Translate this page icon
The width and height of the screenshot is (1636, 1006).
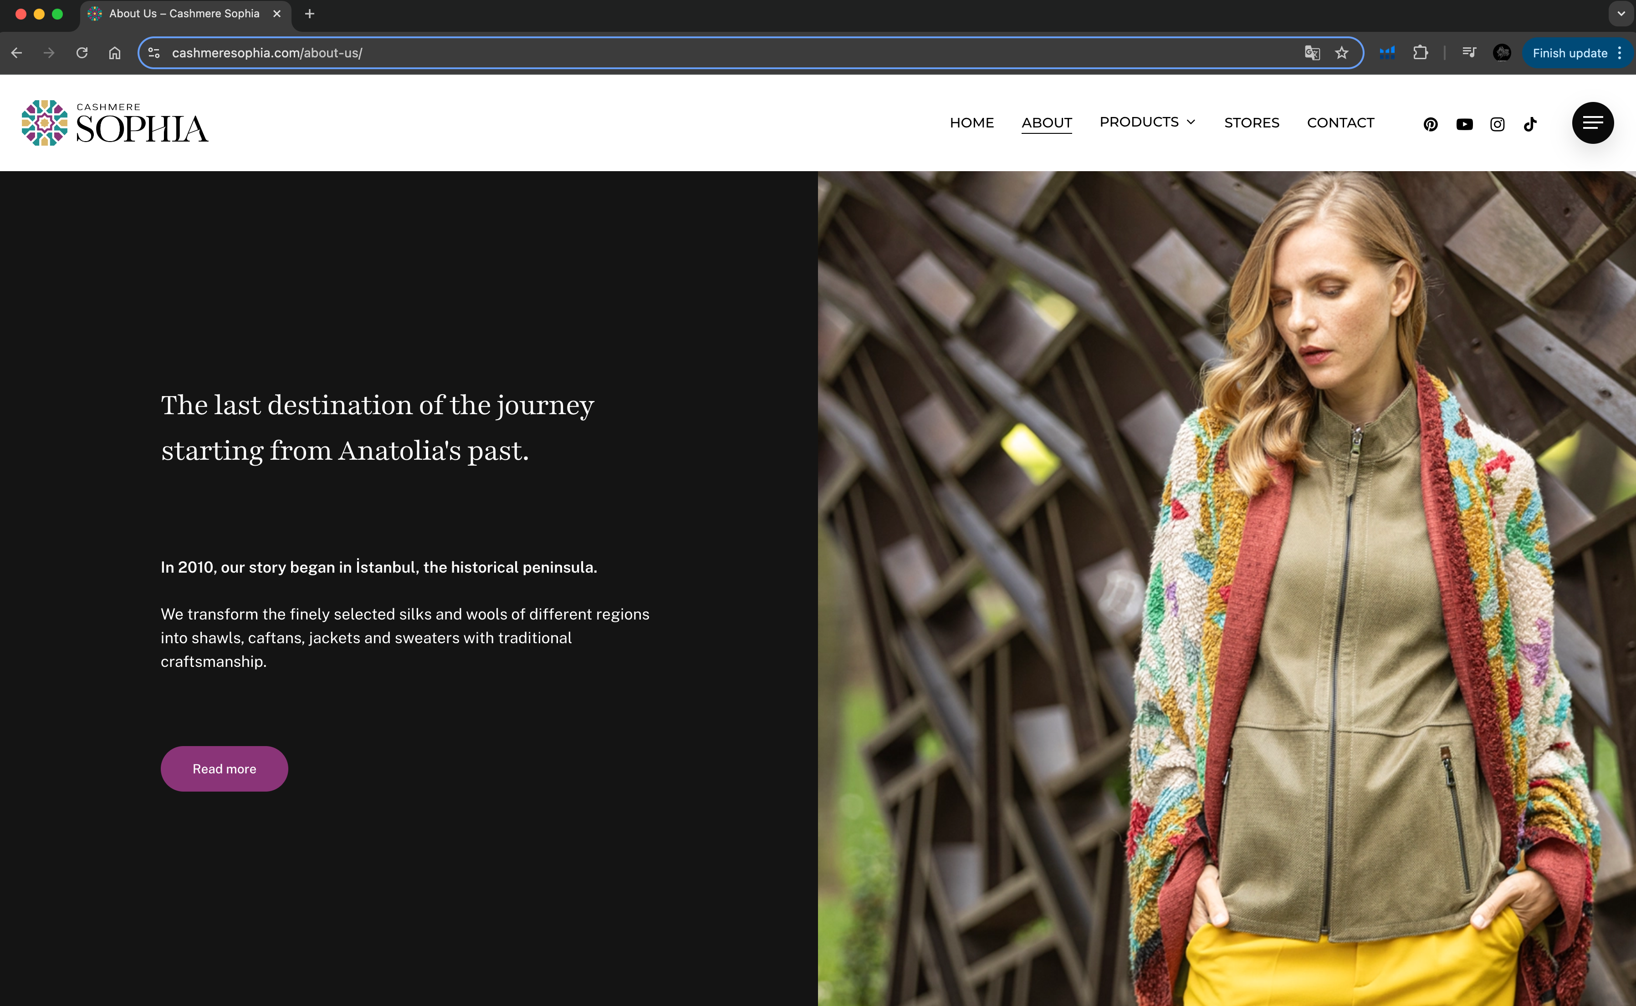(1312, 52)
